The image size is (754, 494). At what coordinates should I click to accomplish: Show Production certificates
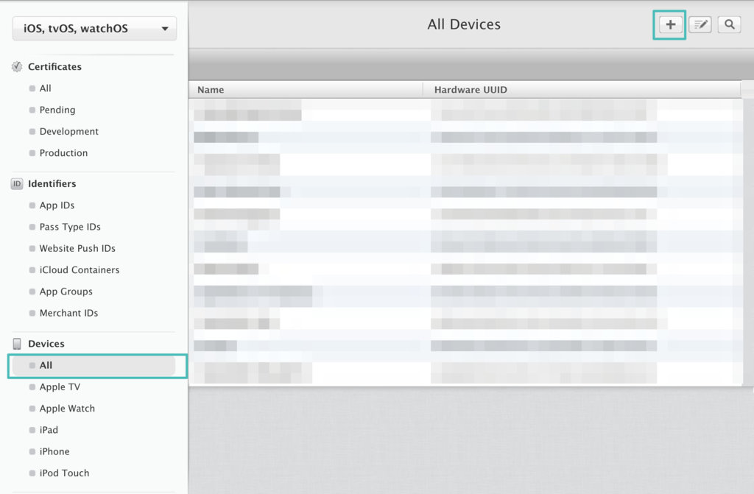tap(63, 153)
